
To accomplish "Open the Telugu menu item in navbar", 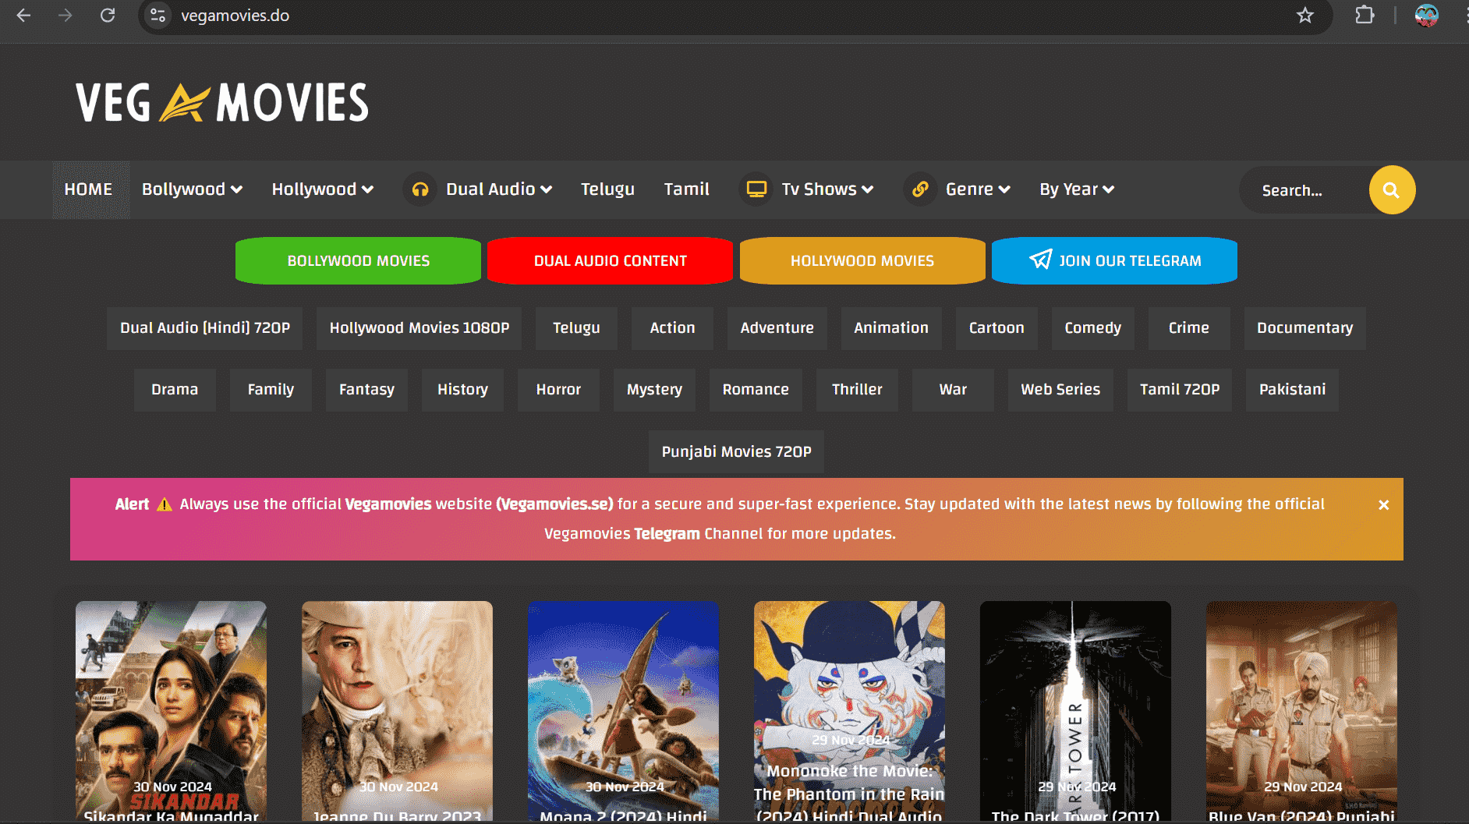I will tap(607, 189).
